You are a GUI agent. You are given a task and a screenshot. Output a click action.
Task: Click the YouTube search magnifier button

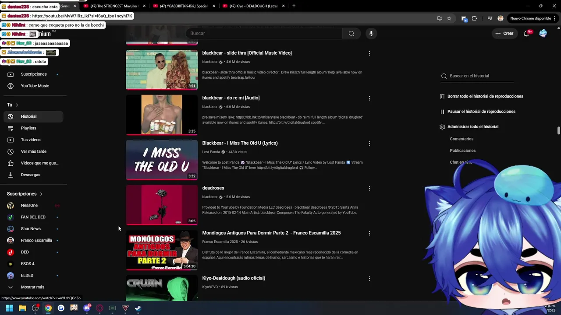pos(351,33)
